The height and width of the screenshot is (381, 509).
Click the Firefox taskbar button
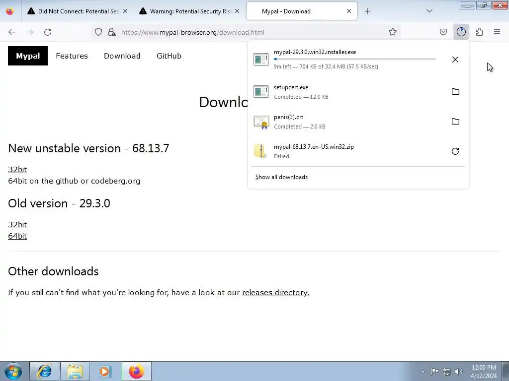tap(137, 371)
